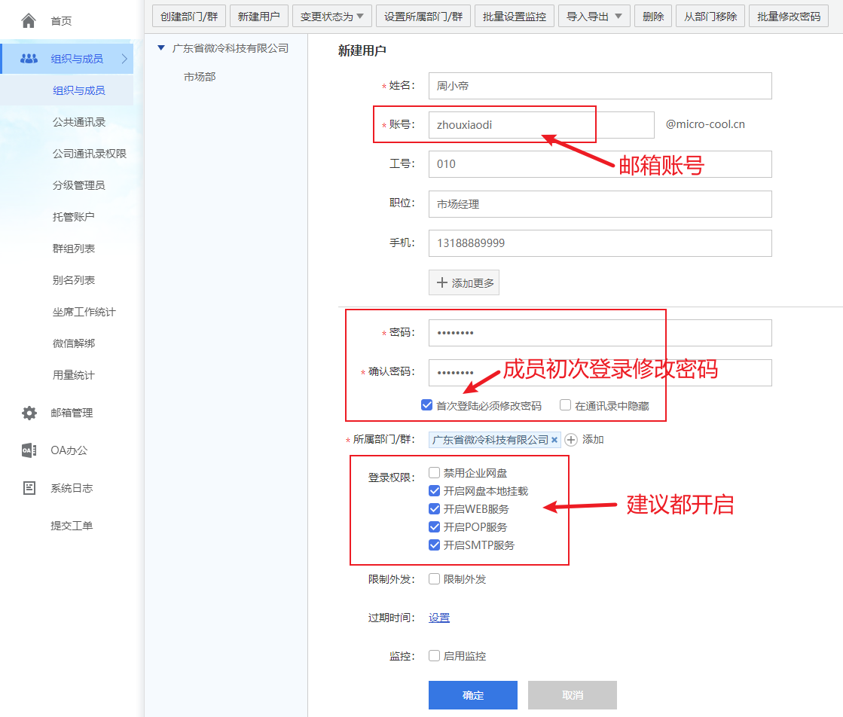Click the plus icon on 添加更多

pos(442,282)
